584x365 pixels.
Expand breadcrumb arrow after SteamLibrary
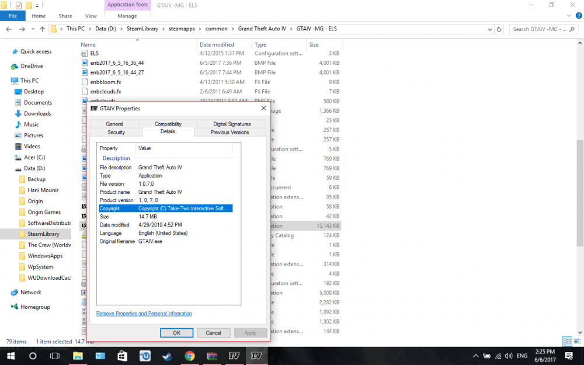[164, 29]
